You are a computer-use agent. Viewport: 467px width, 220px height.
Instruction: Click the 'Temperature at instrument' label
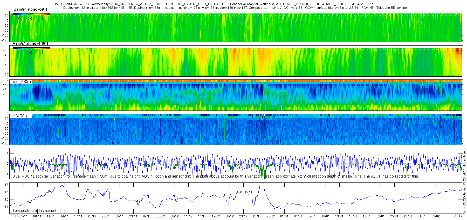(34, 211)
